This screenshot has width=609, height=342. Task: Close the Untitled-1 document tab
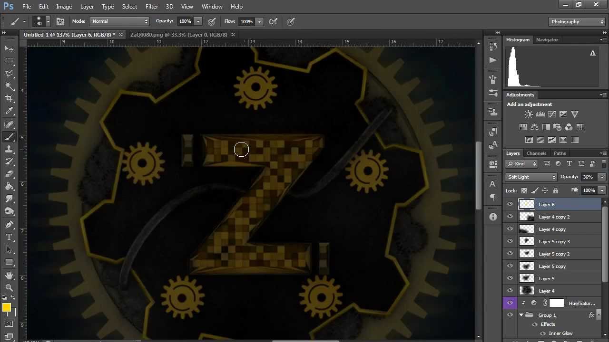(121, 35)
